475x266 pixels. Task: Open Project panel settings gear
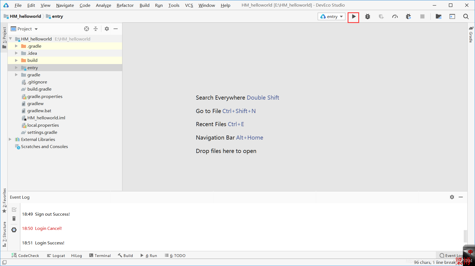coord(107,29)
